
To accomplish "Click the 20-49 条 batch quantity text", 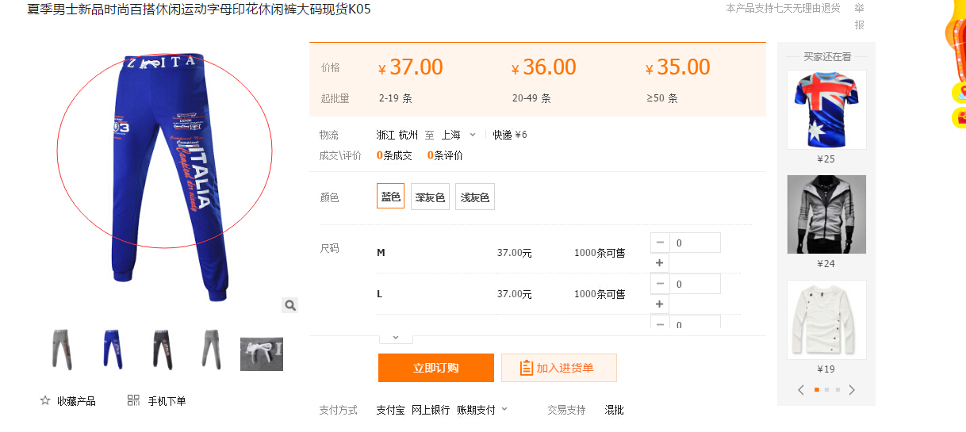I will pos(531,99).
